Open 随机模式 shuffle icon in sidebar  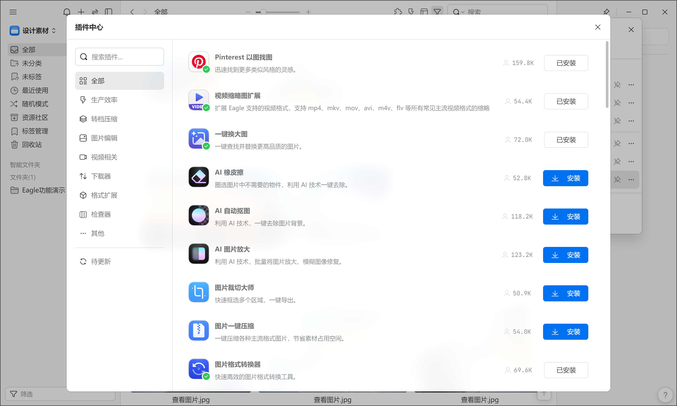(15, 104)
